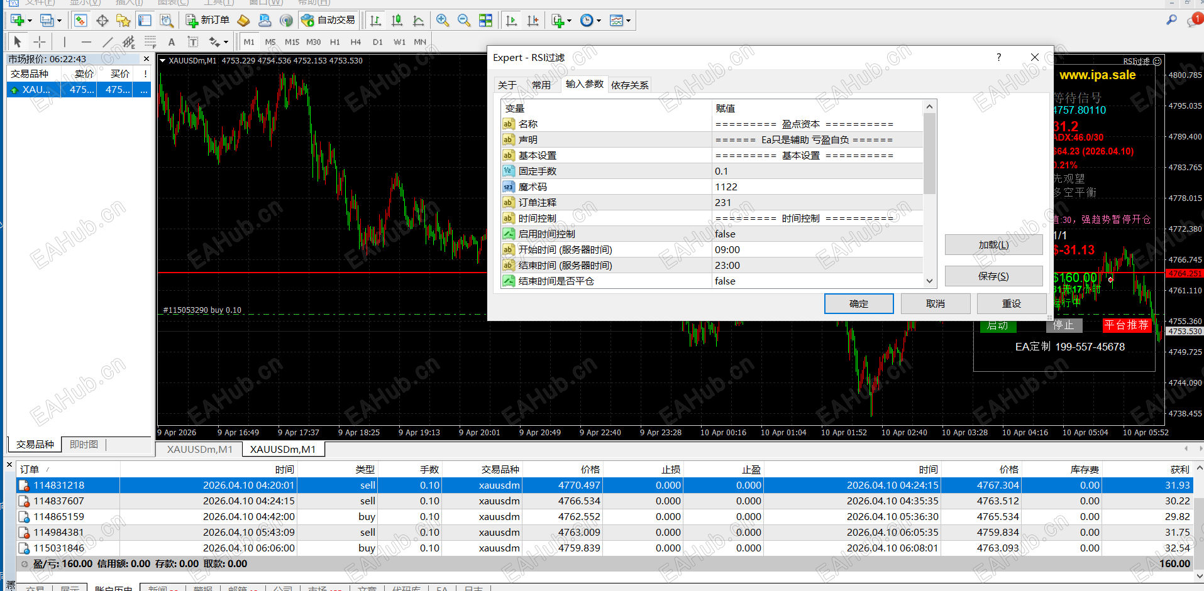The width and height of the screenshot is (1204, 591).
Task: Reset the inputs with 重设
Action: coord(1012,304)
